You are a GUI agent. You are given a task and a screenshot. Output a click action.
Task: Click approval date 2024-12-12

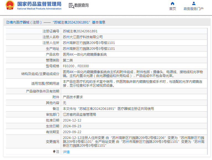(x=72, y=120)
